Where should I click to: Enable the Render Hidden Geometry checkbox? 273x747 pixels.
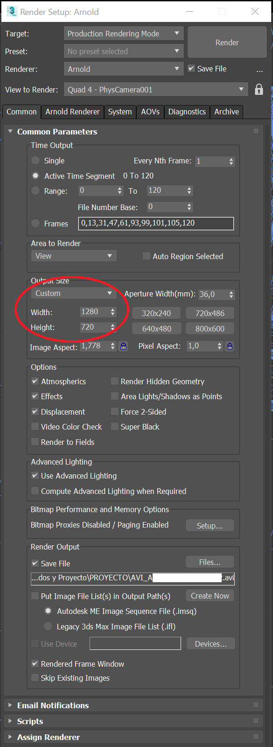coord(114,381)
